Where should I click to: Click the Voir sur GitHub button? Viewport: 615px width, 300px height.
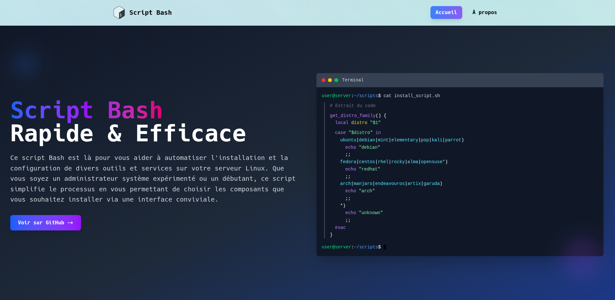tap(45, 222)
